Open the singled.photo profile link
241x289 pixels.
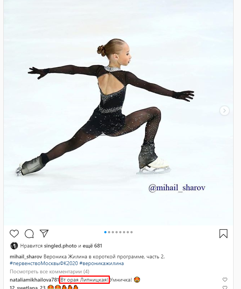click(x=60, y=246)
